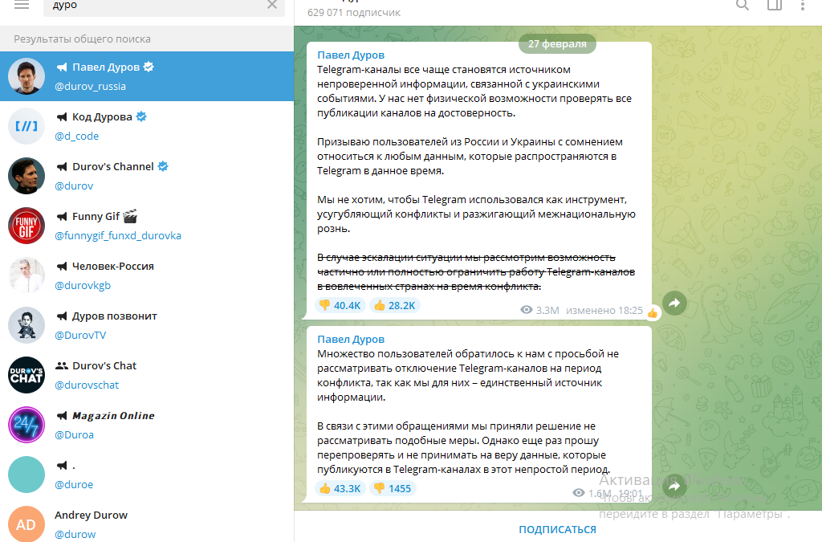This screenshot has width=822, height=542.
Task: Toggle the thumbs-down 1455 reaction
Action: pos(393,488)
